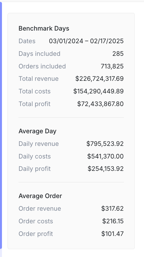Click the Order profit value $101.47

click(x=112, y=234)
